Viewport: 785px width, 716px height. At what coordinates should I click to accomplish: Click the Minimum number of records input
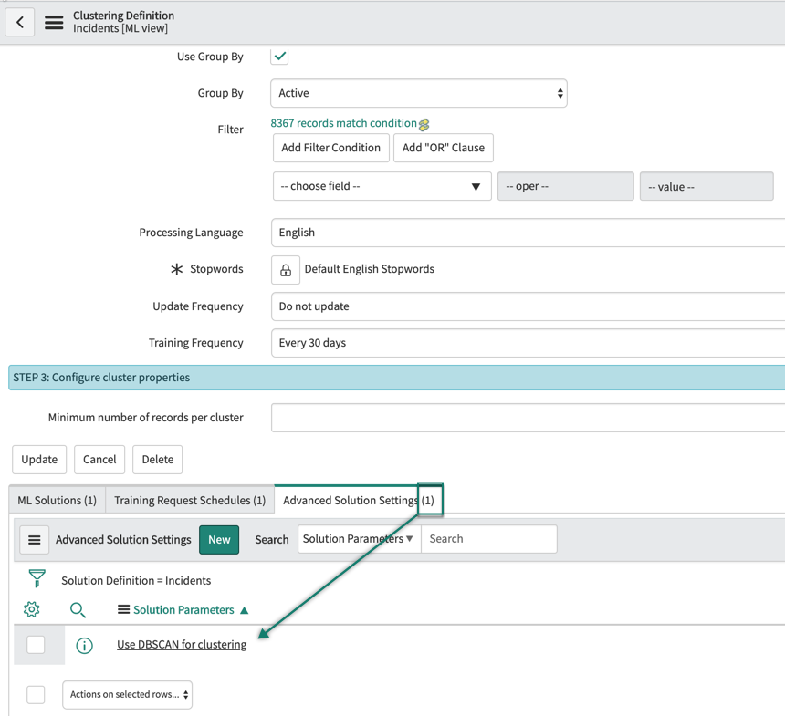click(x=529, y=418)
